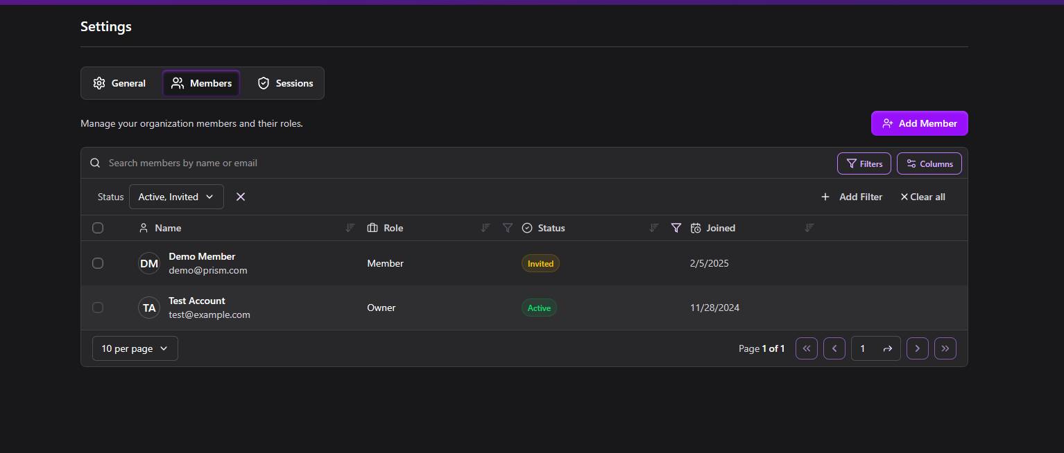Viewport: 1064px width, 453px height.
Task: Open the filter funnel icon next to Role
Action: click(508, 227)
